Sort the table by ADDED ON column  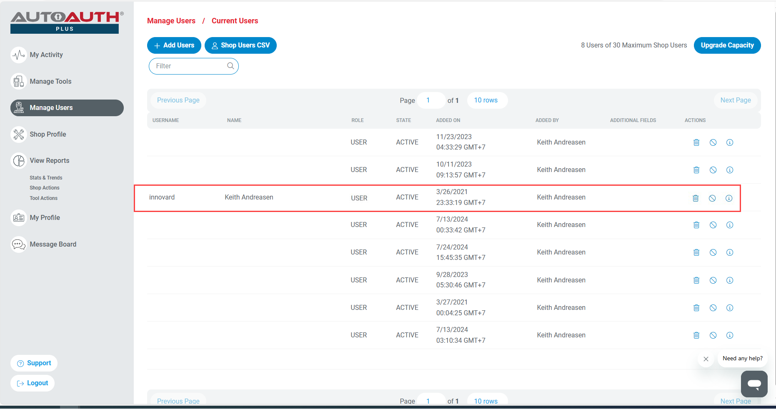coord(448,120)
